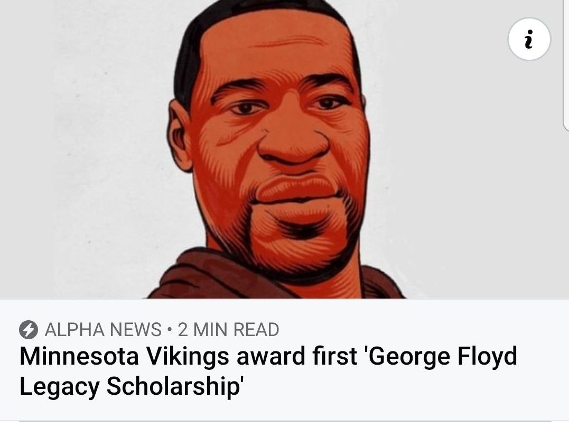The width and height of the screenshot is (569, 427).
Task: Open the Minnesota Vikings headline article
Action: pos(268,371)
